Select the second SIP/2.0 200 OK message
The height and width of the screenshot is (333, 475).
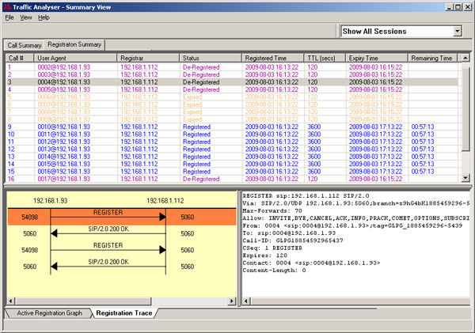pos(108,266)
